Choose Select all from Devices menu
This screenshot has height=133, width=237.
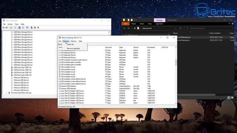pyautogui.click(x=75, y=44)
